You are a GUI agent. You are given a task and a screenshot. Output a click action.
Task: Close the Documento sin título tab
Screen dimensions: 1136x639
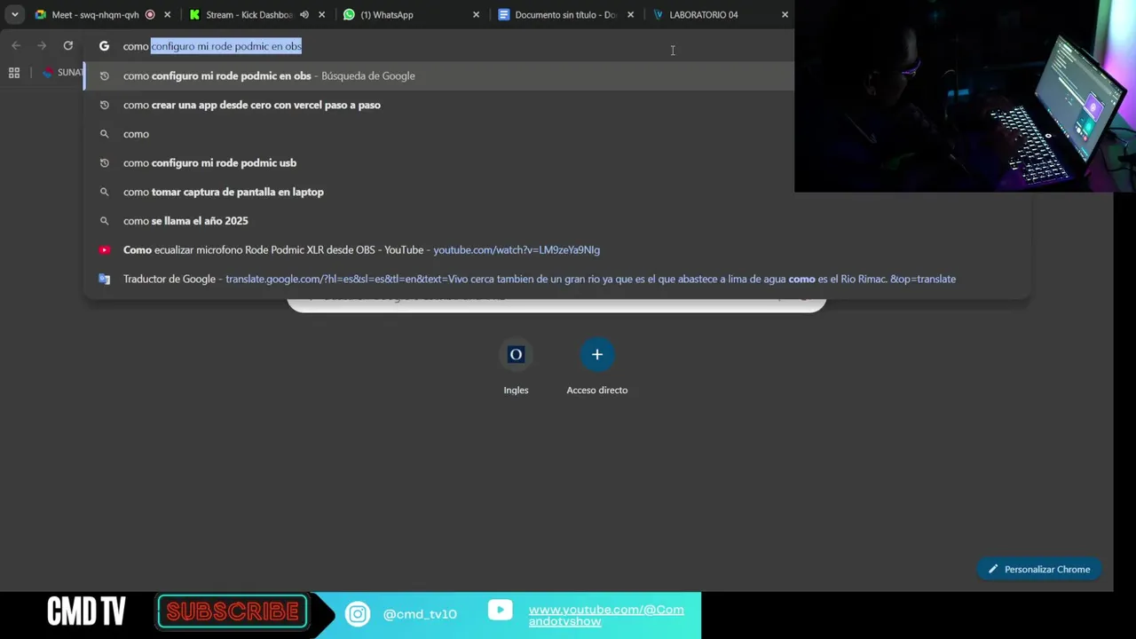630,14
